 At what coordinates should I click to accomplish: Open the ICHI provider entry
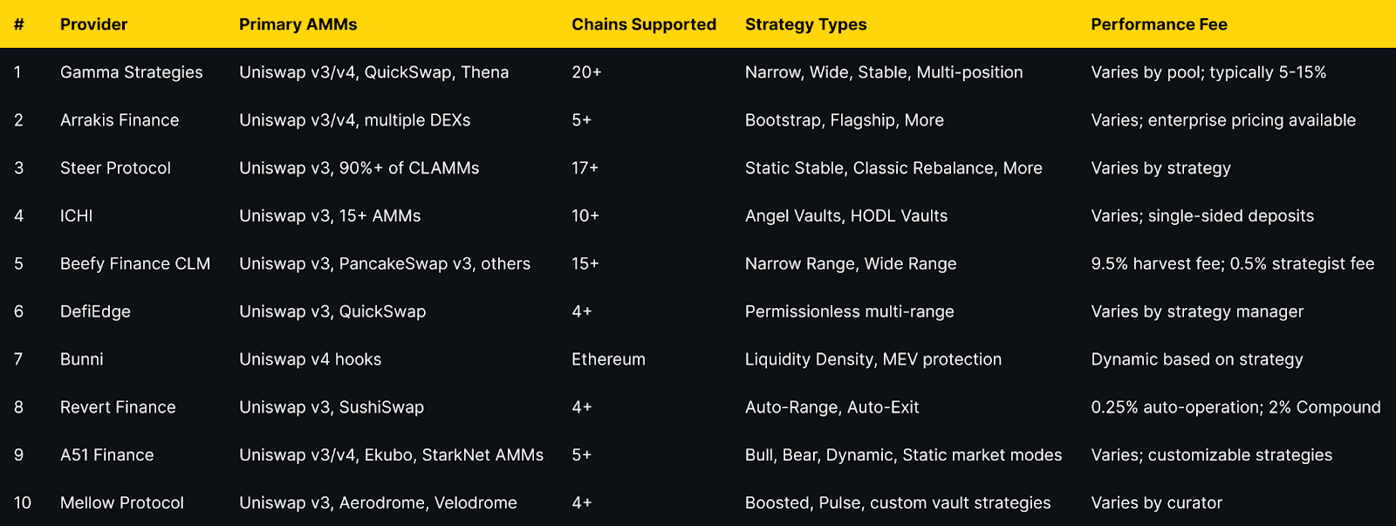76,216
